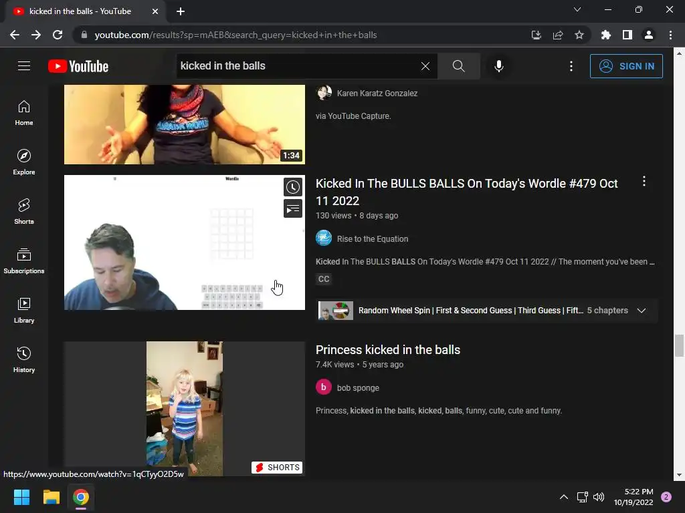Start voice search with microphone icon
The height and width of the screenshot is (513, 685).
[x=499, y=66]
